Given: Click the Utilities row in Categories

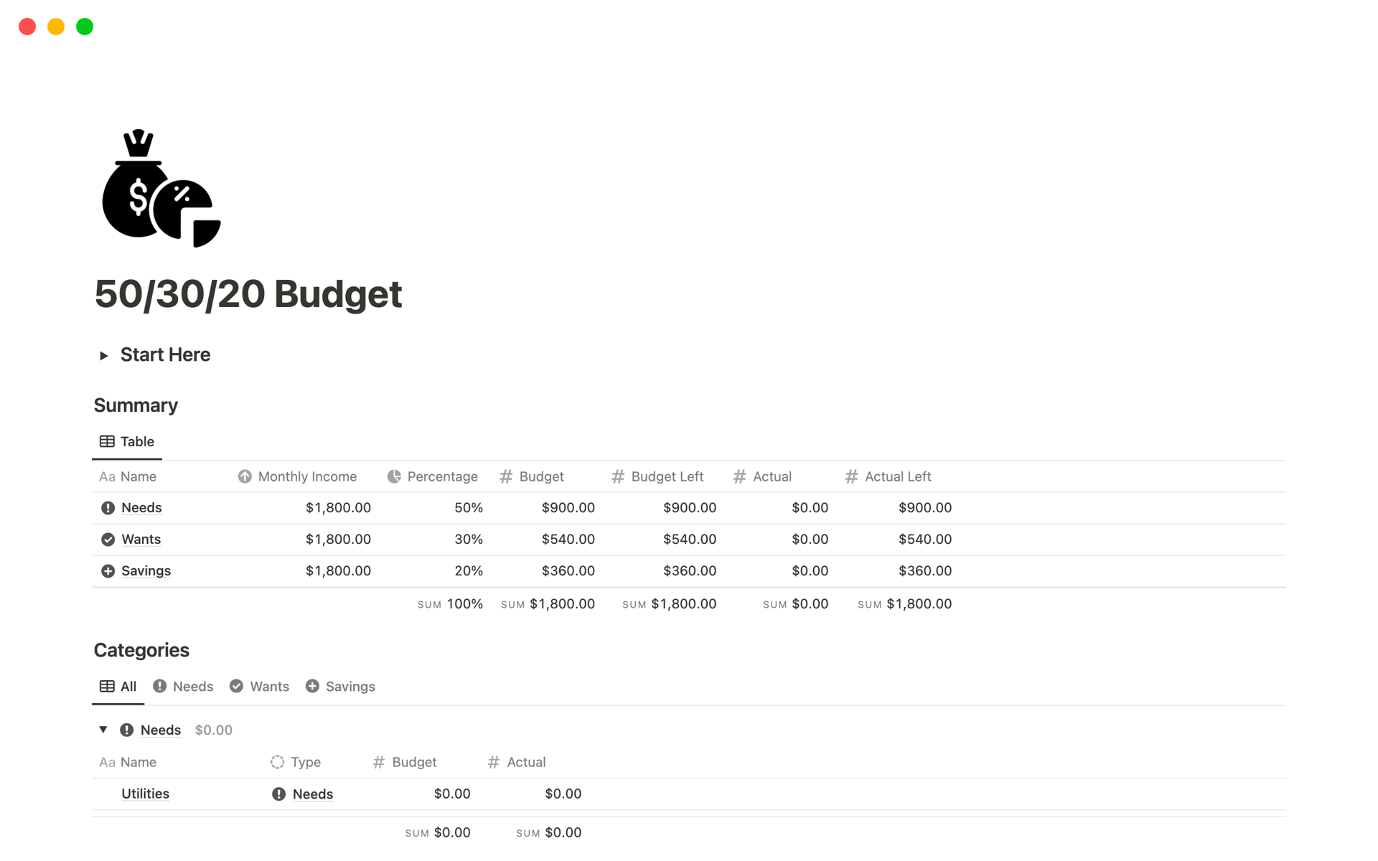Looking at the screenshot, I should [146, 794].
